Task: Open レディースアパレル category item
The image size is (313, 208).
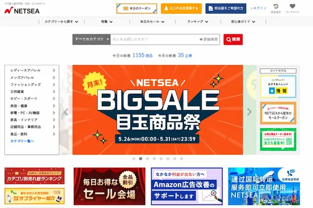Action: click(33, 70)
